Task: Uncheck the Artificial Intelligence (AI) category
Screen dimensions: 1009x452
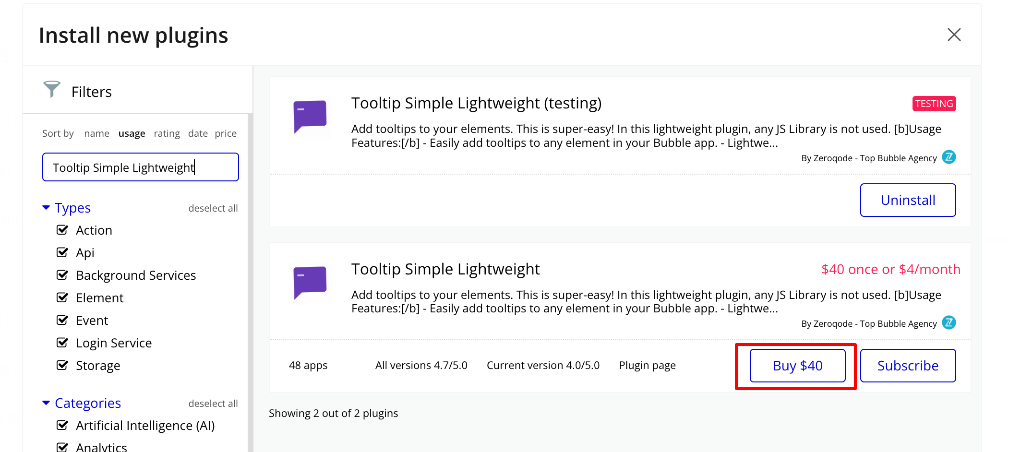Action: [62, 425]
